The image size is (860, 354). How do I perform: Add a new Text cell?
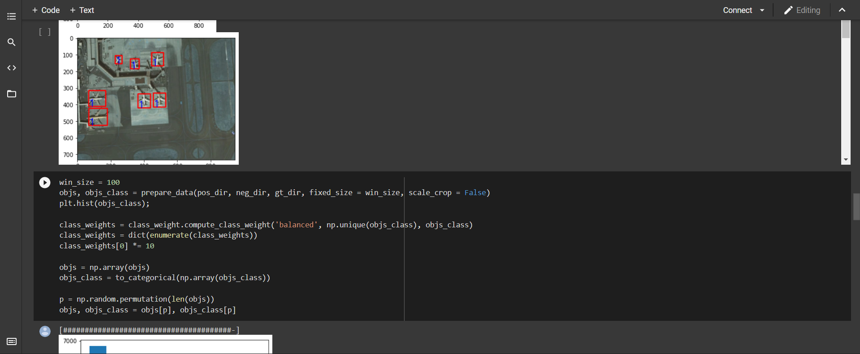tap(82, 10)
